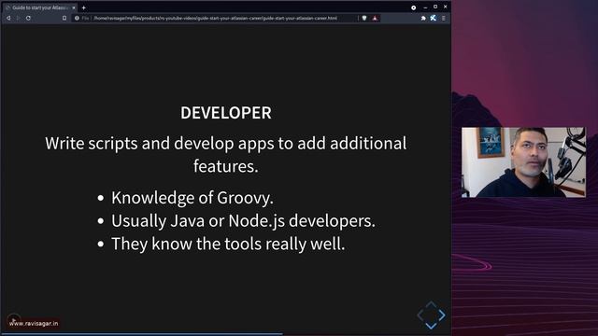Minimize the browser window

click(x=425, y=7)
